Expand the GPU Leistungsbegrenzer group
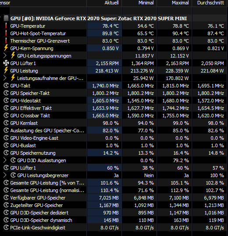Viewport: 228px width, 236px height. 5,175
